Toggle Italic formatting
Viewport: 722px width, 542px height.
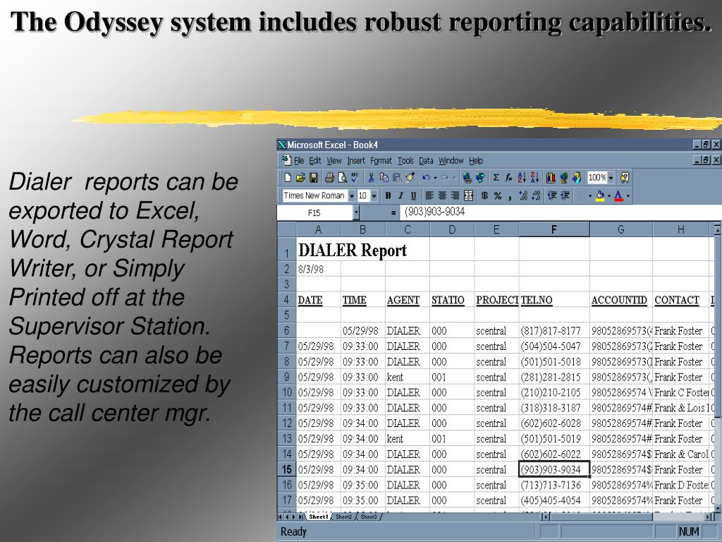[x=400, y=196]
